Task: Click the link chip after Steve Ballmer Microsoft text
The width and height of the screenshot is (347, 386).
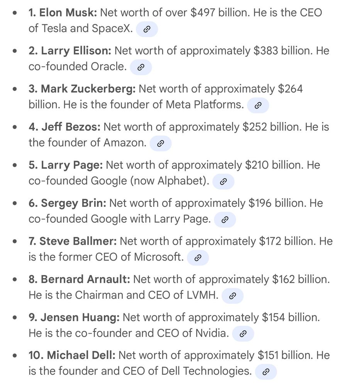Action: (x=198, y=258)
